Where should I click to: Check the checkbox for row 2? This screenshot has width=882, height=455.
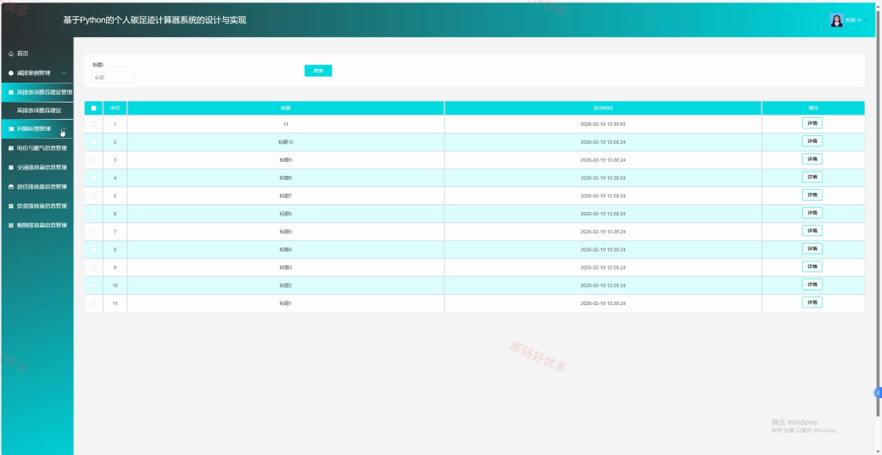94,142
